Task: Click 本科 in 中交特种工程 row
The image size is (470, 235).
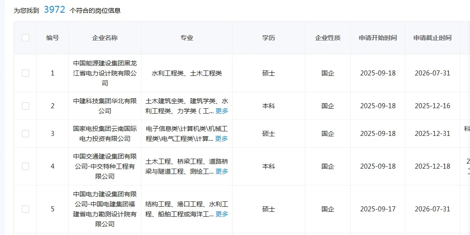Action: tap(268, 166)
